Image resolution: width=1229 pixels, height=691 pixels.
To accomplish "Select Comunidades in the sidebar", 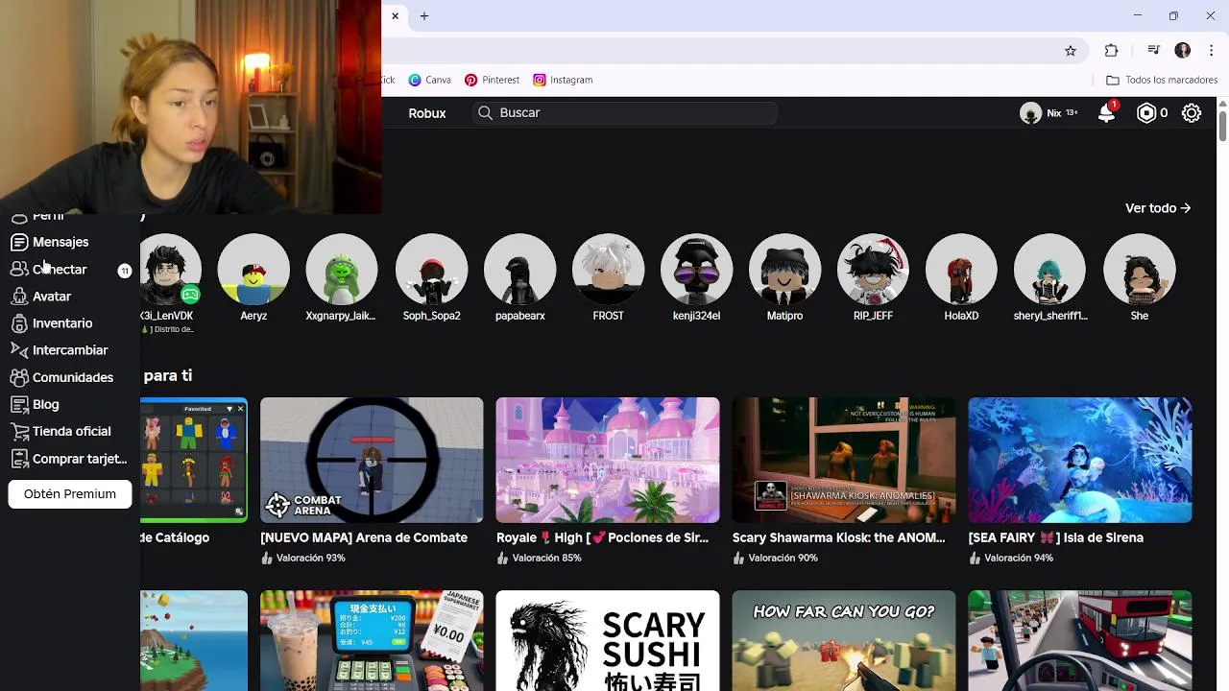I will coord(73,377).
